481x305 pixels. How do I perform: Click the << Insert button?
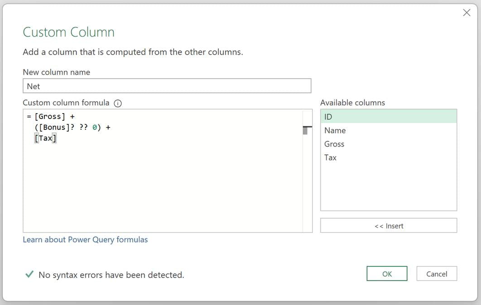[x=389, y=226]
